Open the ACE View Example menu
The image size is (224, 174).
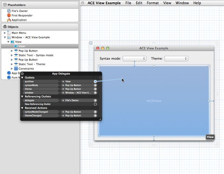pos(104,3)
